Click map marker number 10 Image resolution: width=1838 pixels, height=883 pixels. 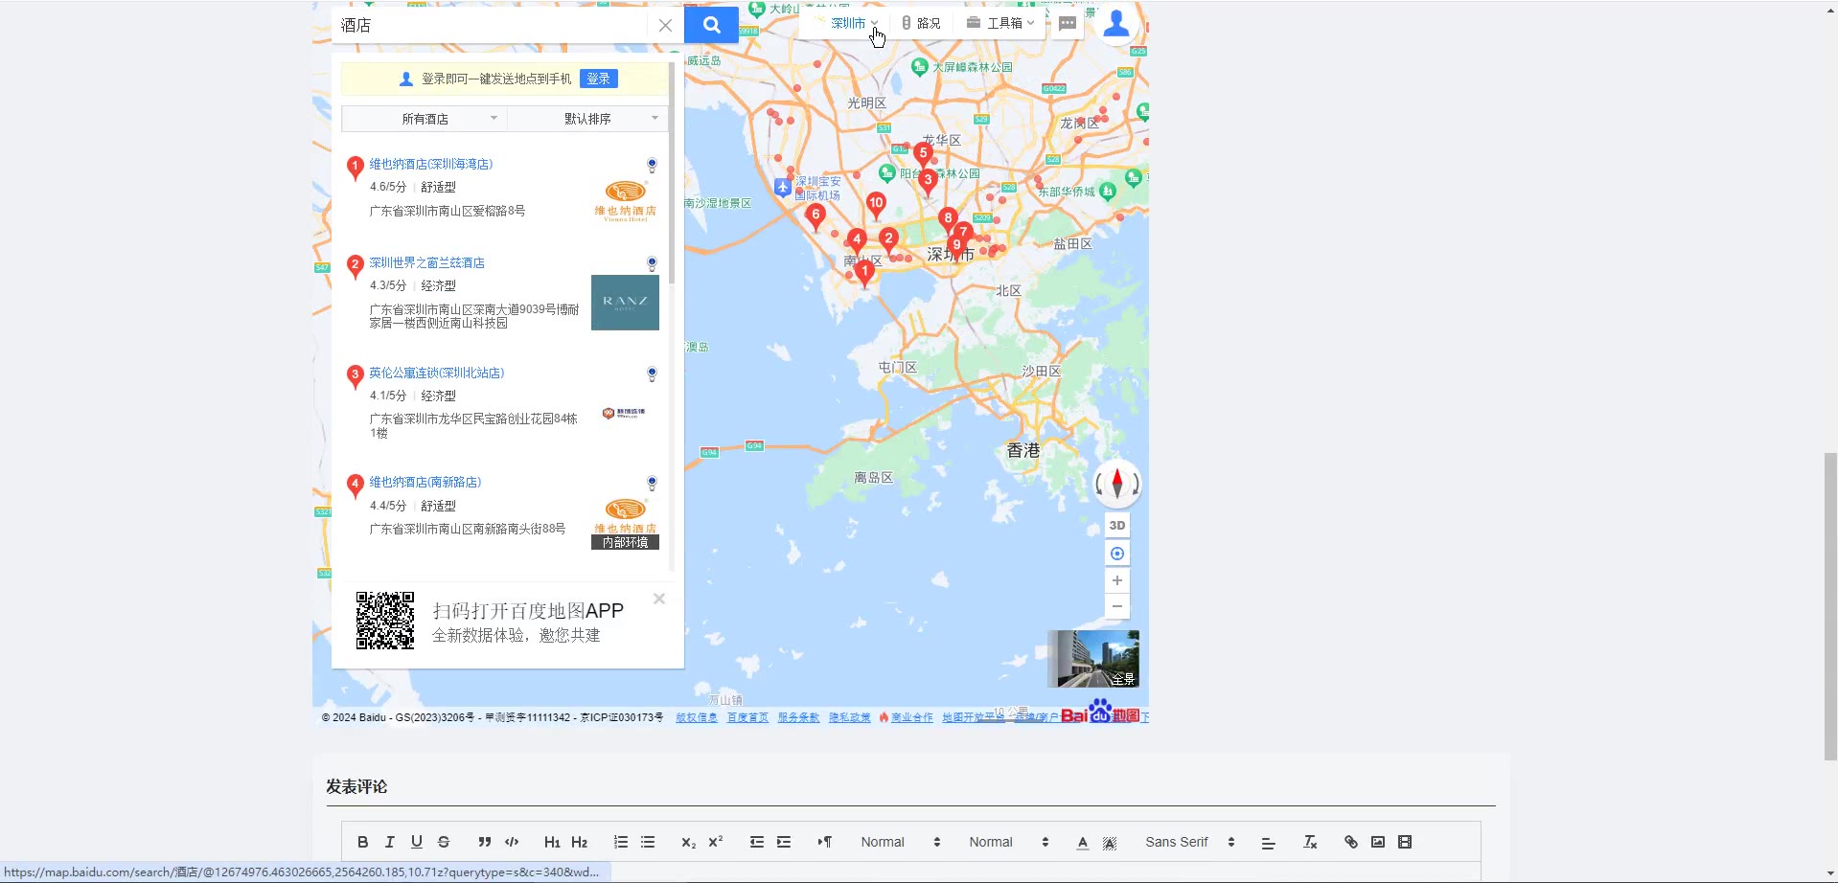[x=876, y=203]
